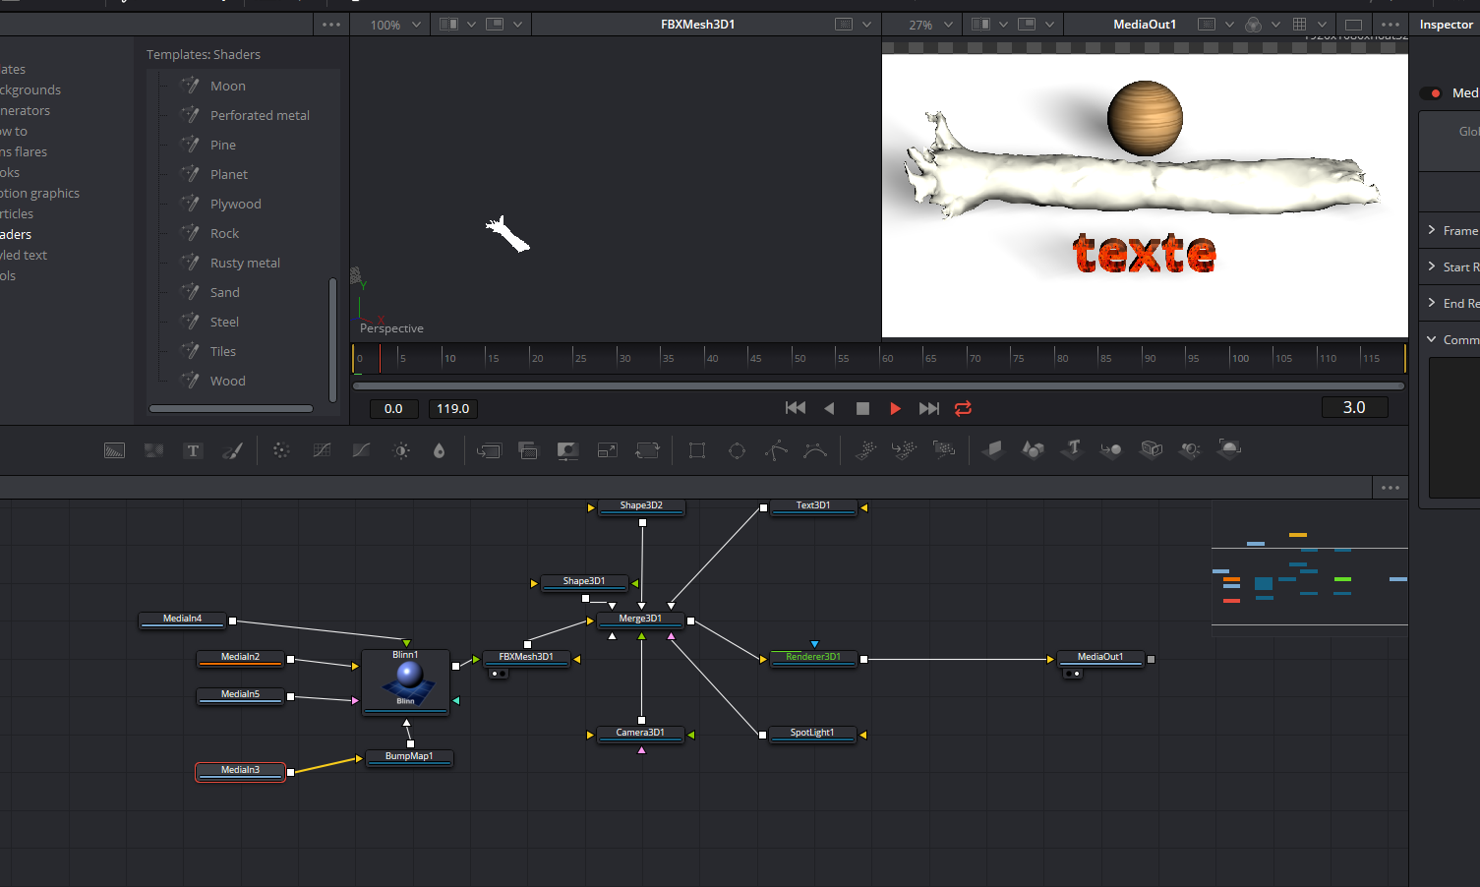
Task: Add a Text 3D node from the toolbar
Action: coord(1072,449)
